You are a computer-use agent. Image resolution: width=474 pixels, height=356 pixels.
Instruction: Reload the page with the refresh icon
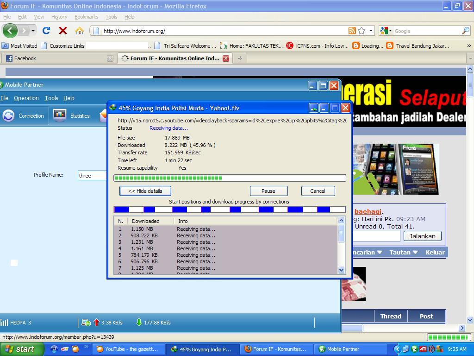[x=46, y=31]
